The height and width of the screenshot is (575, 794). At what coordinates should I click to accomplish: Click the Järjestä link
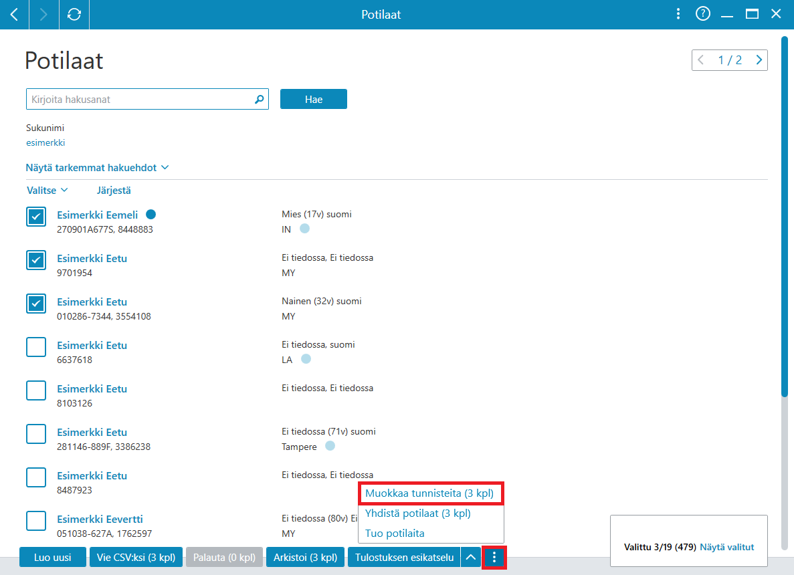pos(114,191)
